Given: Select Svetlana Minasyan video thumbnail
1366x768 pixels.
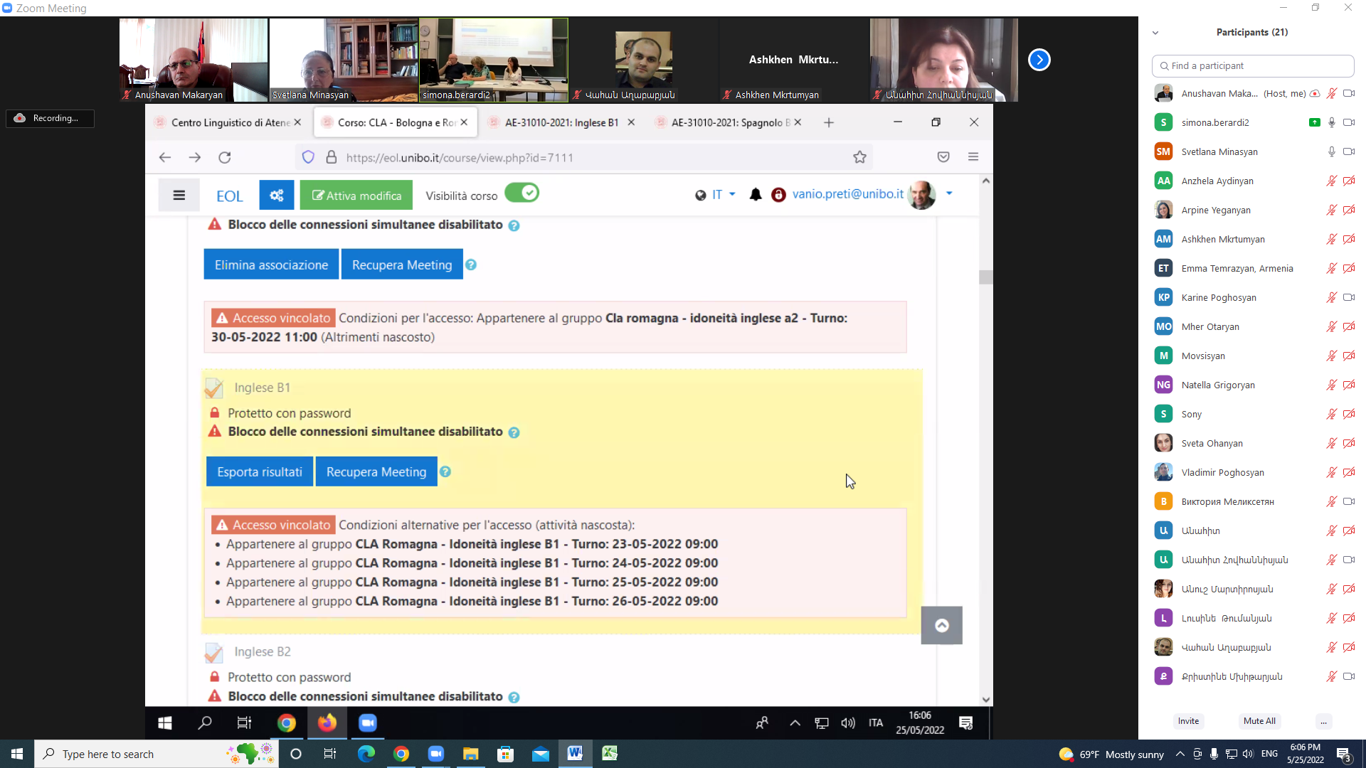Looking at the screenshot, I should click(343, 60).
